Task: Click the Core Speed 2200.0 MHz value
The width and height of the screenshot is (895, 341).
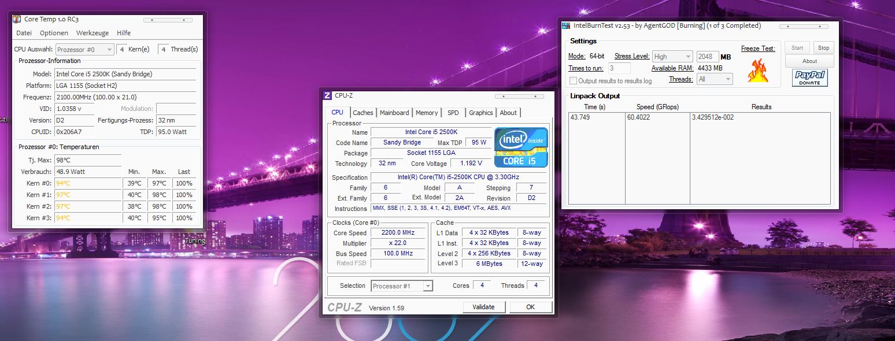Action: (398, 233)
